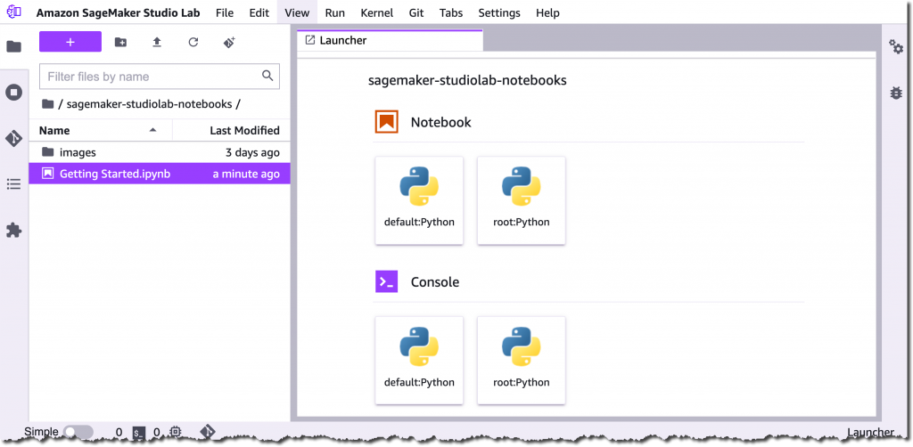
Task: Click the search magnifier in filter box
Action: [x=267, y=76]
